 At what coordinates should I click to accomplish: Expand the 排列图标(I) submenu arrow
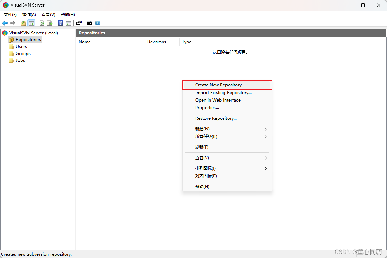point(266,168)
